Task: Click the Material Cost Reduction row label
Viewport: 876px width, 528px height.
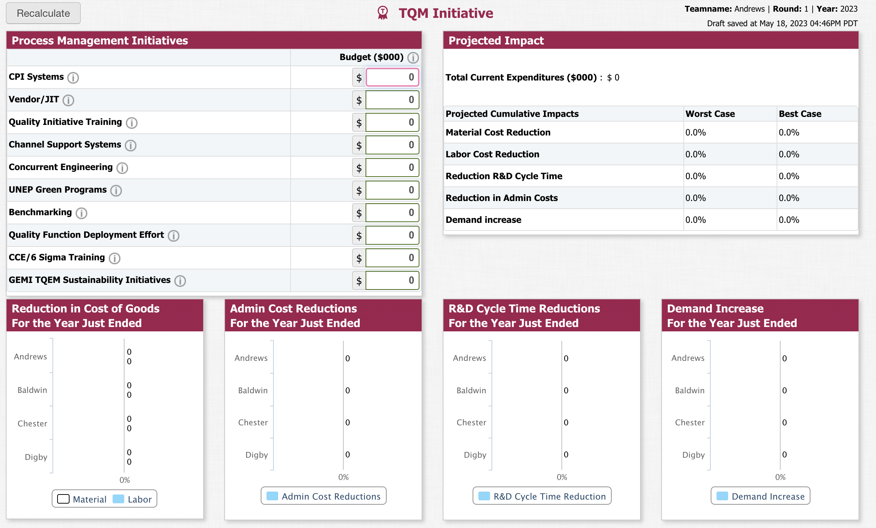Action: (498, 133)
